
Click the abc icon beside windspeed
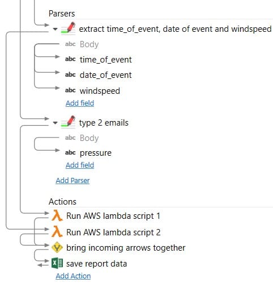pyautogui.click(x=70, y=90)
